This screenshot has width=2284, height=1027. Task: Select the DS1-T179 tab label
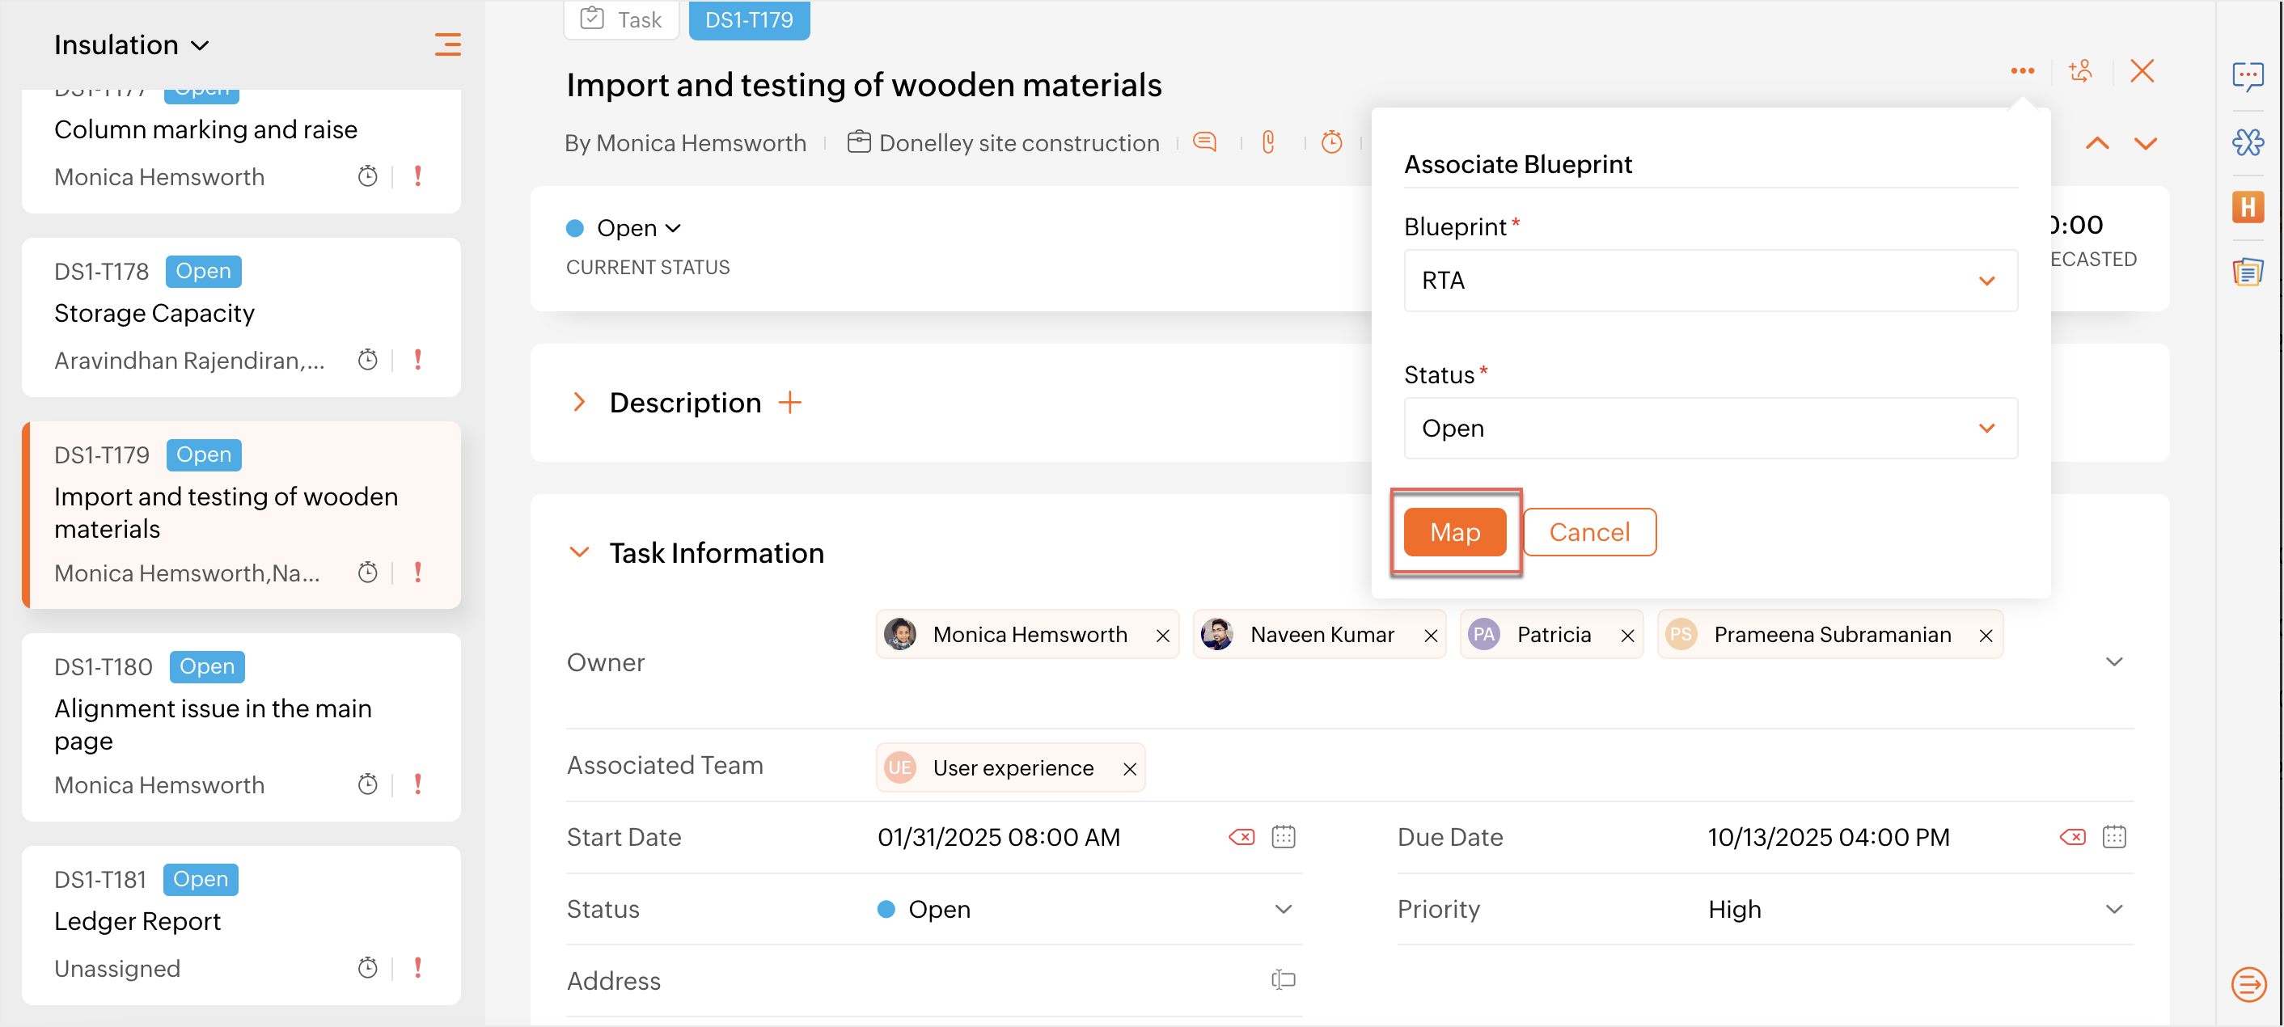(748, 19)
